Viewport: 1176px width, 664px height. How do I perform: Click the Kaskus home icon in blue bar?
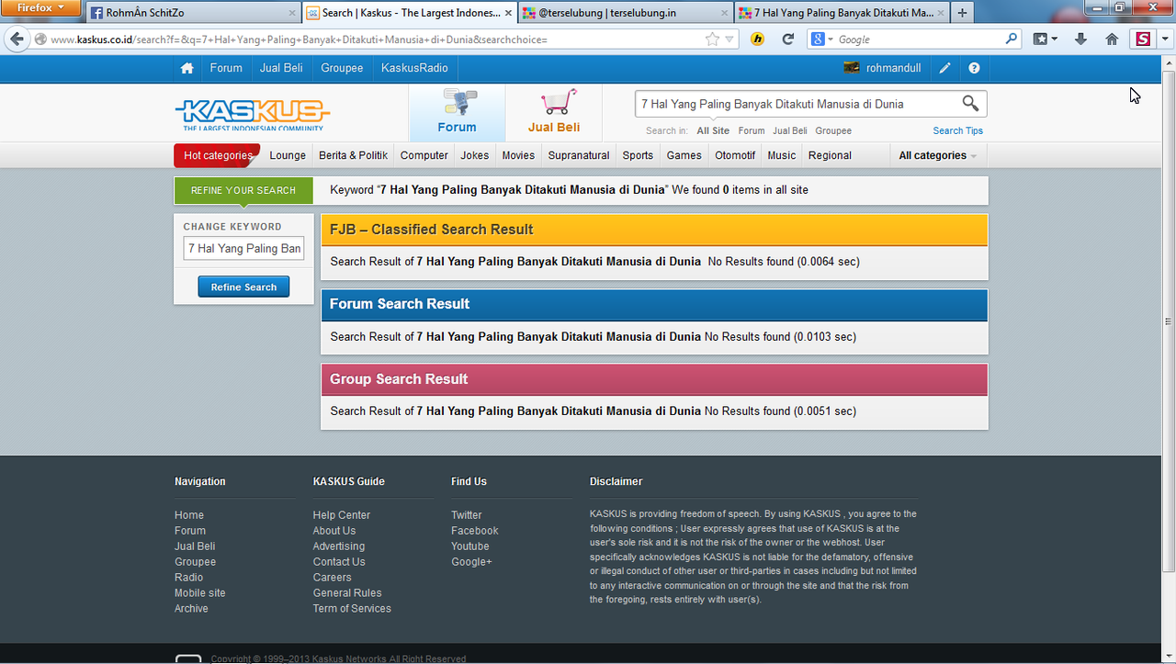pyautogui.click(x=187, y=68)
